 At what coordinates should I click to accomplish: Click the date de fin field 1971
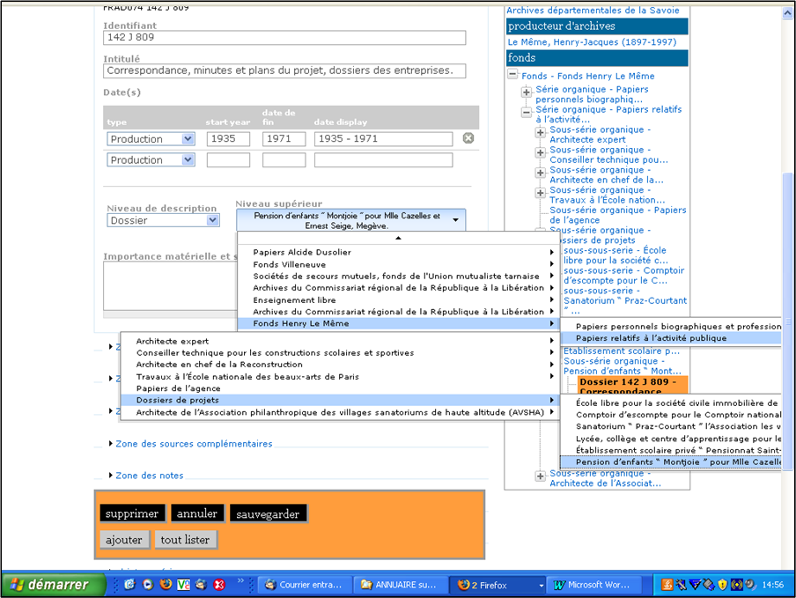click(x=284, y=138)
